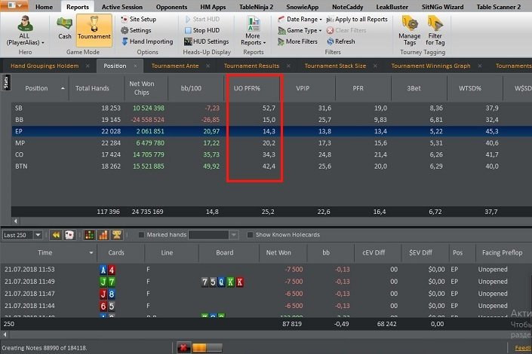Screen dimensions: 532x354
Task: Click the Filter for Tag icon
Action: (435, 30)
